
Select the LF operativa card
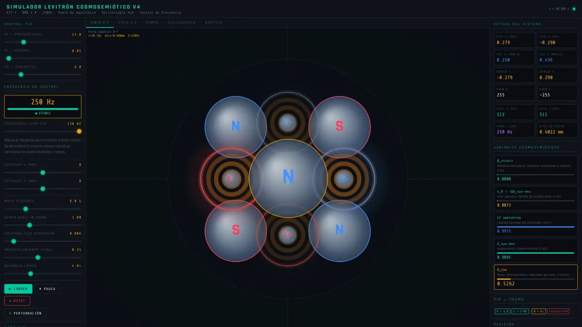pyautogui.click(x=536, y=224)
